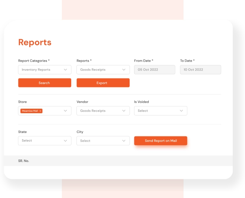Remove the Maamisa Mall store tag
The width and height of the screenshot is (245, 198).
40,111
